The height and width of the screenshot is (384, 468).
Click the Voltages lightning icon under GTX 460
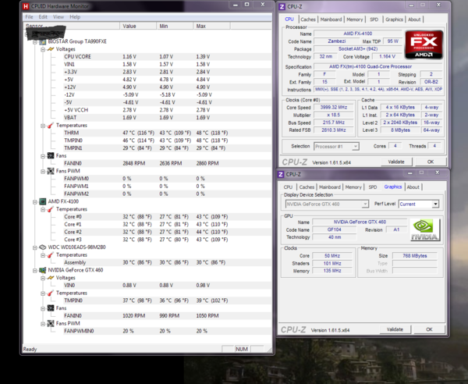(x=51, y=278)
